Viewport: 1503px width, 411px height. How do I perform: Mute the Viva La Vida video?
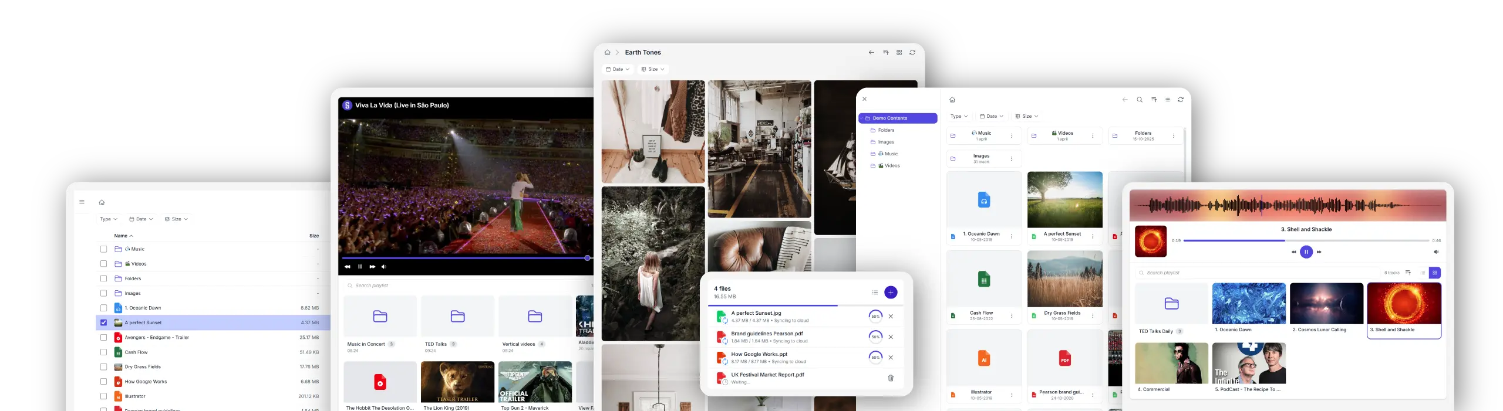384,267
